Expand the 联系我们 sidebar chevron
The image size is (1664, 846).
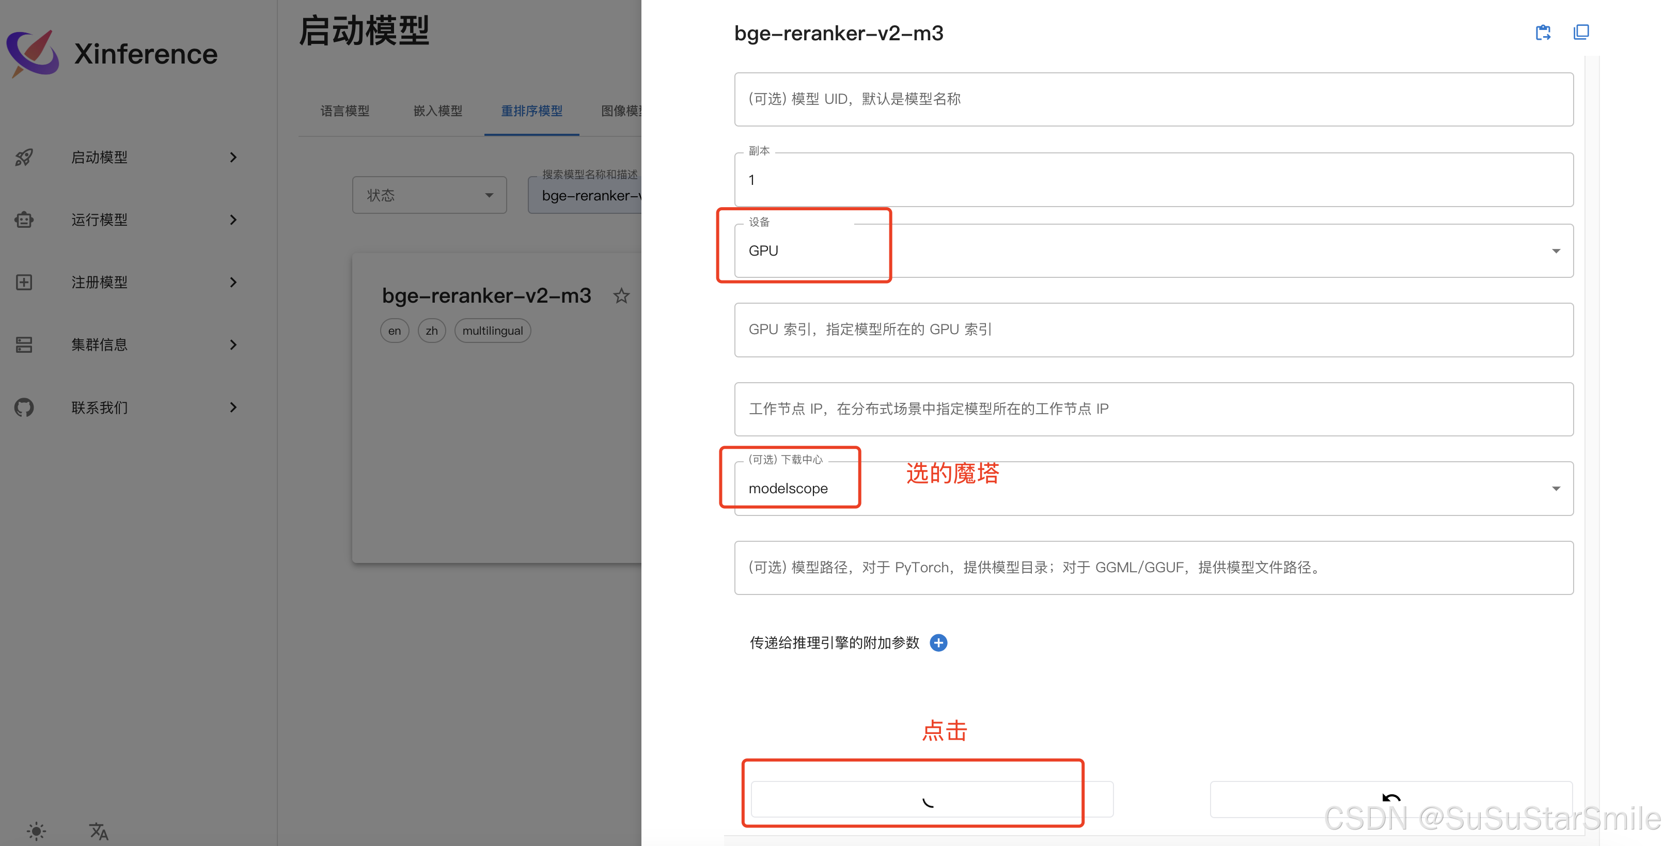pyautogui.click(x=233, y=408)
